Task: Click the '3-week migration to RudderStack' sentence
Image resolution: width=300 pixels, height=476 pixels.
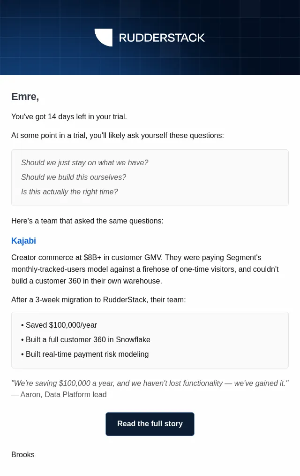Action: 98,300
